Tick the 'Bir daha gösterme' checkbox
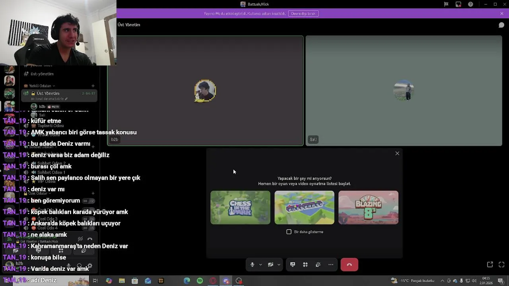 pyautogui.click(x=289, y=232)
